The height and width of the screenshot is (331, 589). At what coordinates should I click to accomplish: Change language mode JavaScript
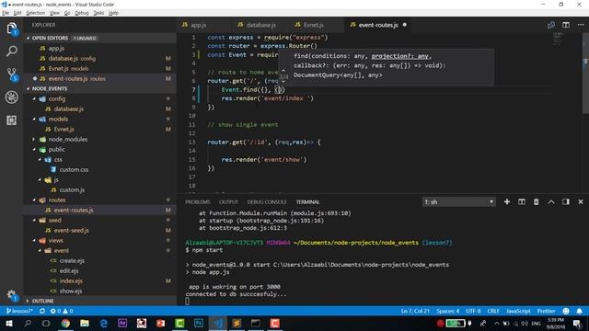point(518,311)
